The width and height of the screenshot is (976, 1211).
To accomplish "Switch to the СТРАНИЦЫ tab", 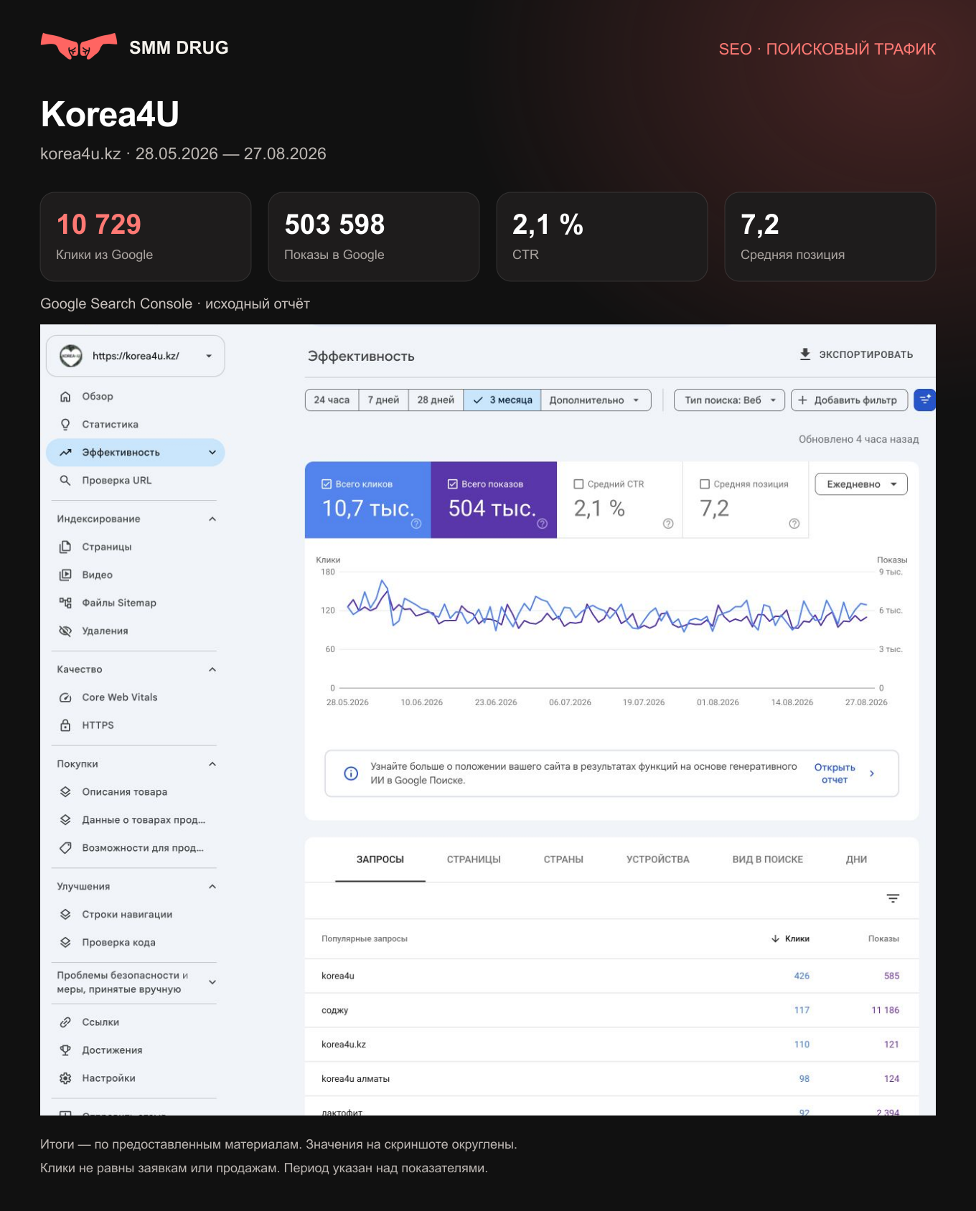I will [474, 859].
